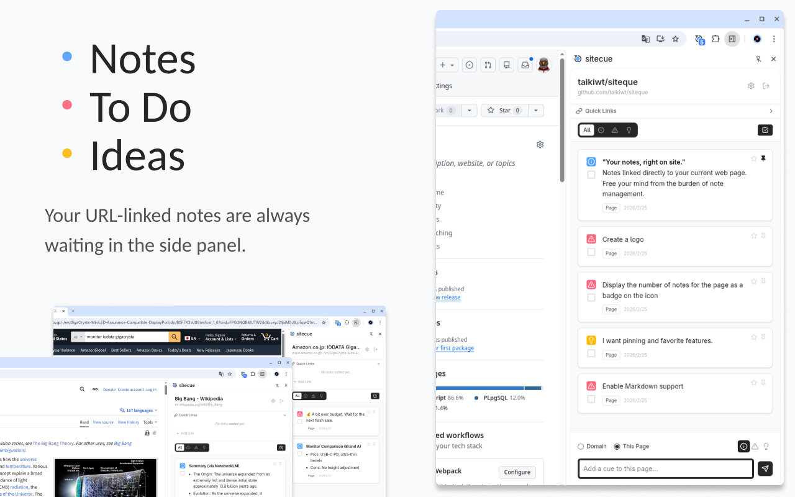Open the Chrome three-dot menu

(774, 39)
